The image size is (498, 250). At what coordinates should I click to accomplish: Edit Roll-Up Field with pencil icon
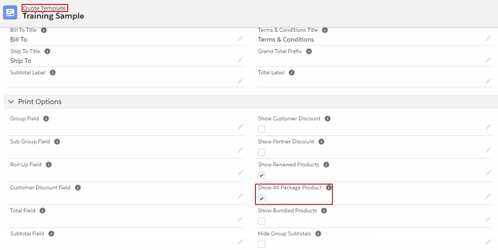pos(241,173)
